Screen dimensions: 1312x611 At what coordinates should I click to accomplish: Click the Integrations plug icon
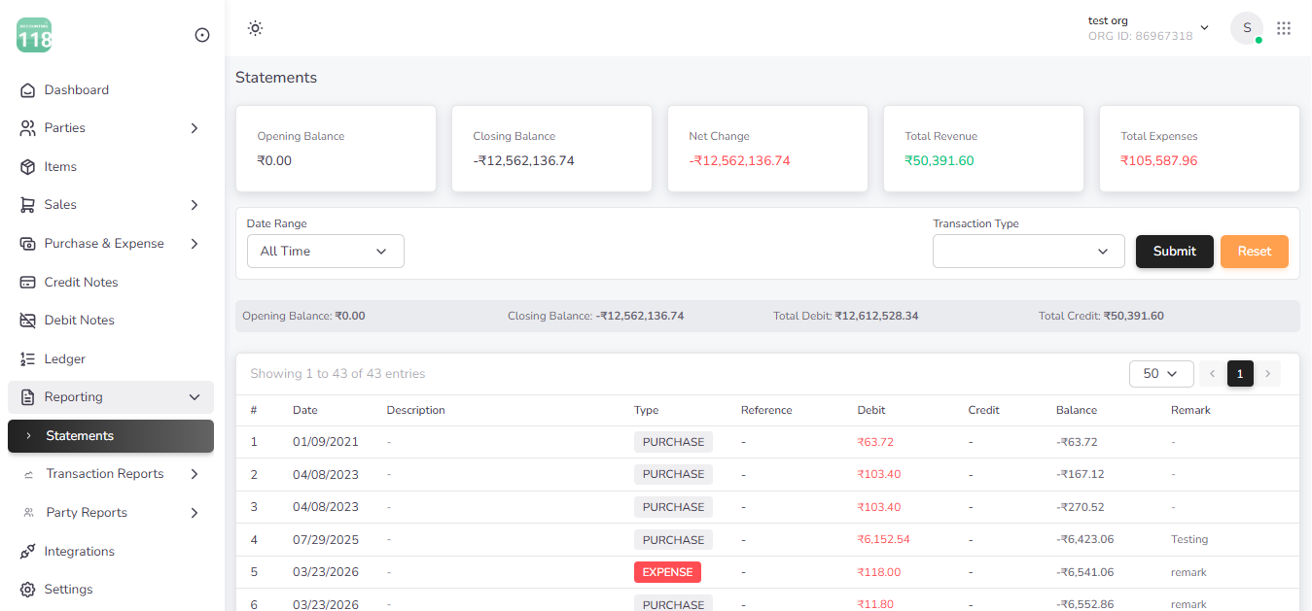[x=27, y=552]
